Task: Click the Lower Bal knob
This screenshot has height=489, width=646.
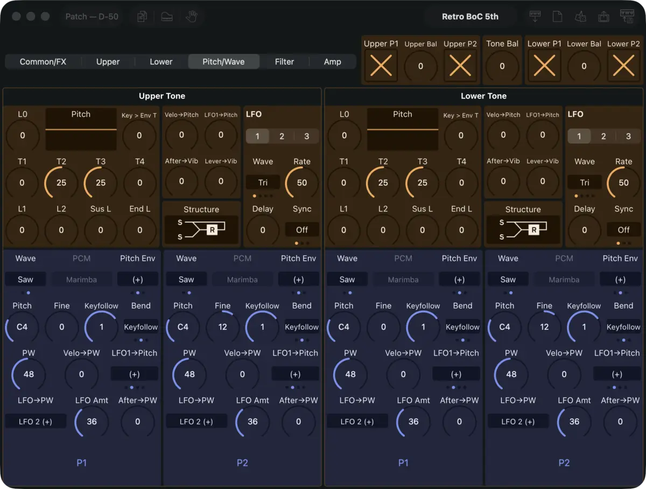Action: [x=584, y=66]
